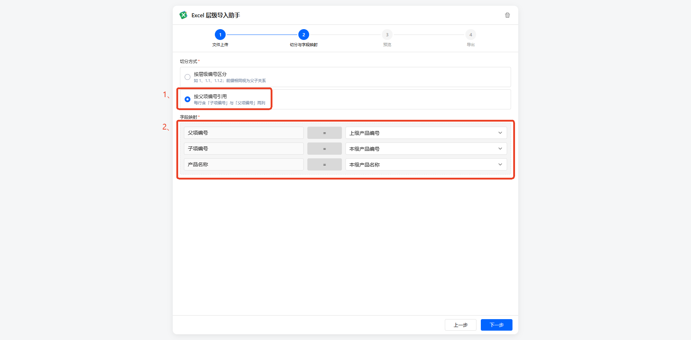
Task: Click the Excel helper logo icon
Action: pyautogui.click(x=183, y=15)
